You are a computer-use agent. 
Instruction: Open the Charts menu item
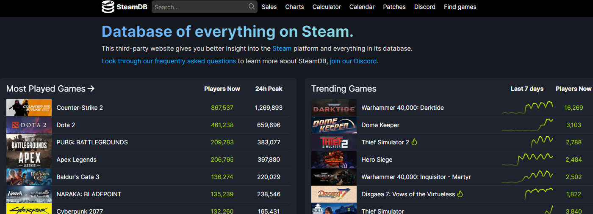pyautogui.click(x=294, y=7)
